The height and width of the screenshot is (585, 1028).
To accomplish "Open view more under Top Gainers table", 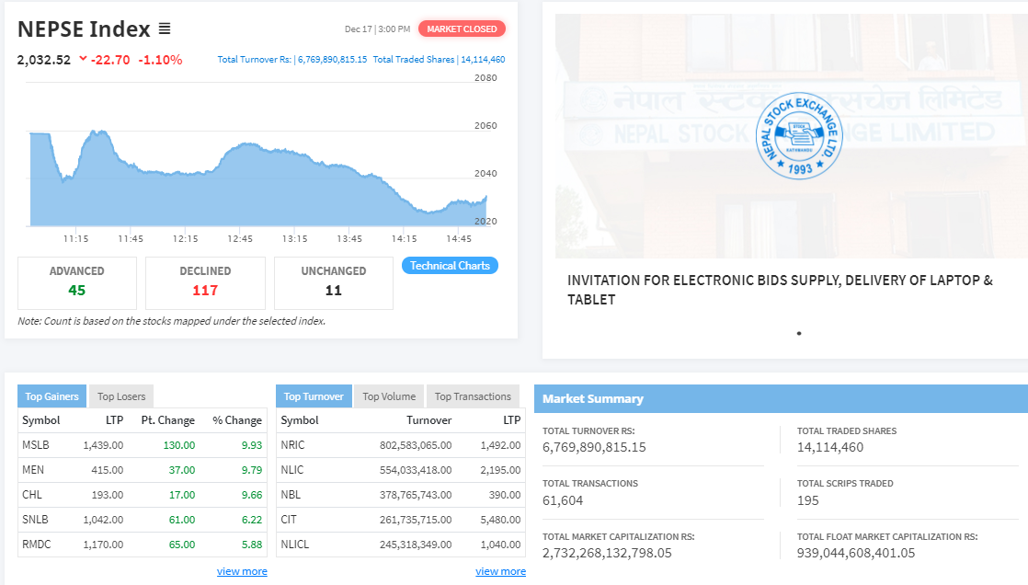I will [242, 571].
